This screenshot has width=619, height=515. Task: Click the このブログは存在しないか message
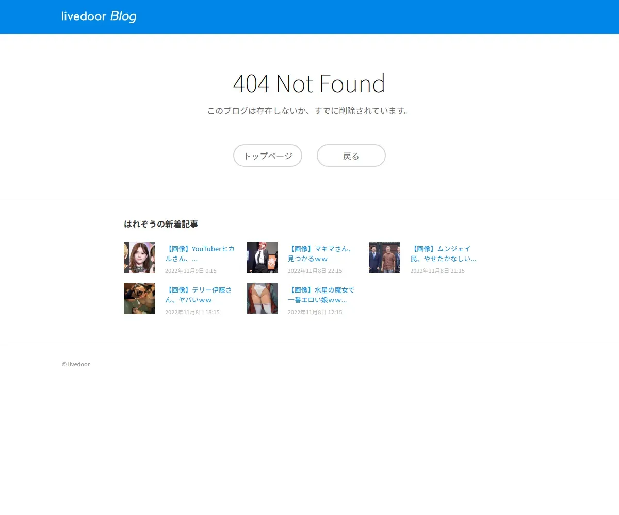click(309, 111)
